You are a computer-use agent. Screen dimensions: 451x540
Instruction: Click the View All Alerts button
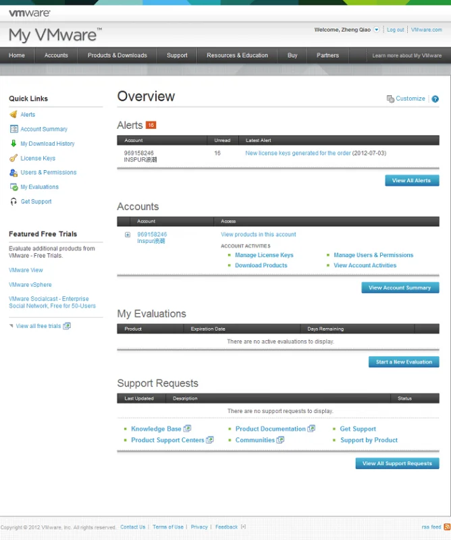click(x=412, y=180)
